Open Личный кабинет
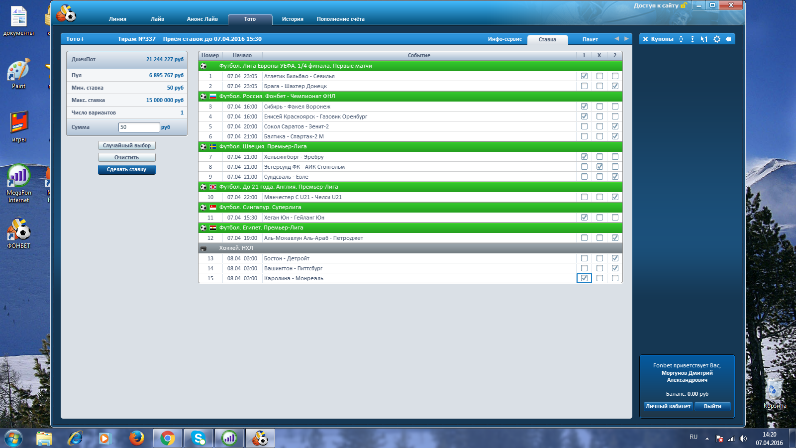The height and width of the screenshot is (448, 796). [668, 406]
